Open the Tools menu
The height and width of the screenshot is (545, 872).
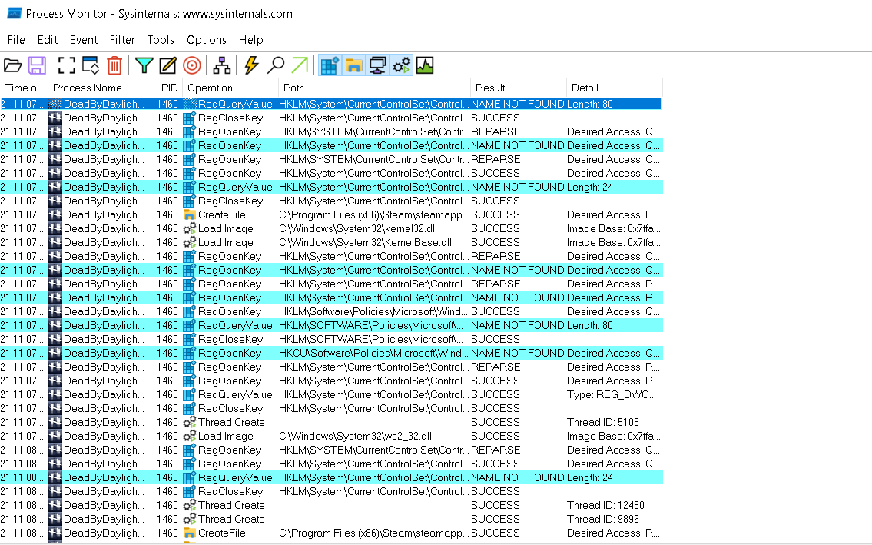point(161,40)
